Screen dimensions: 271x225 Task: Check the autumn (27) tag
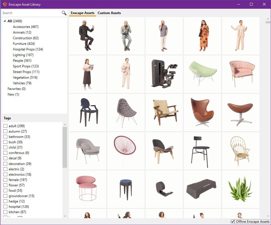(x=5, y=131)
